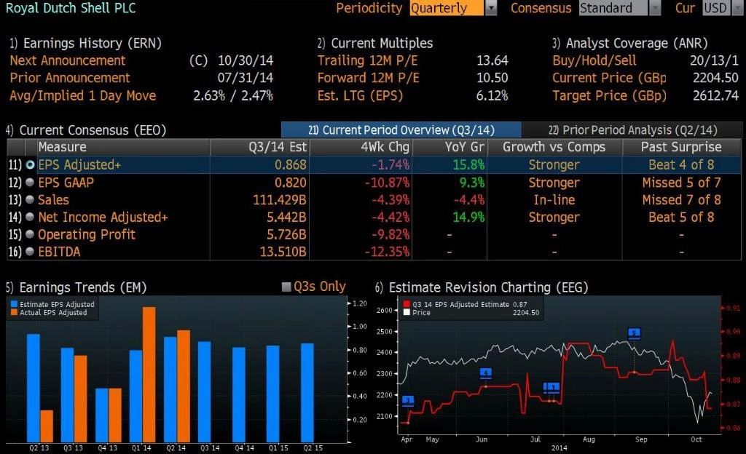Select the EBITDA radio button
746x454 pixels.
pos(30,252)
